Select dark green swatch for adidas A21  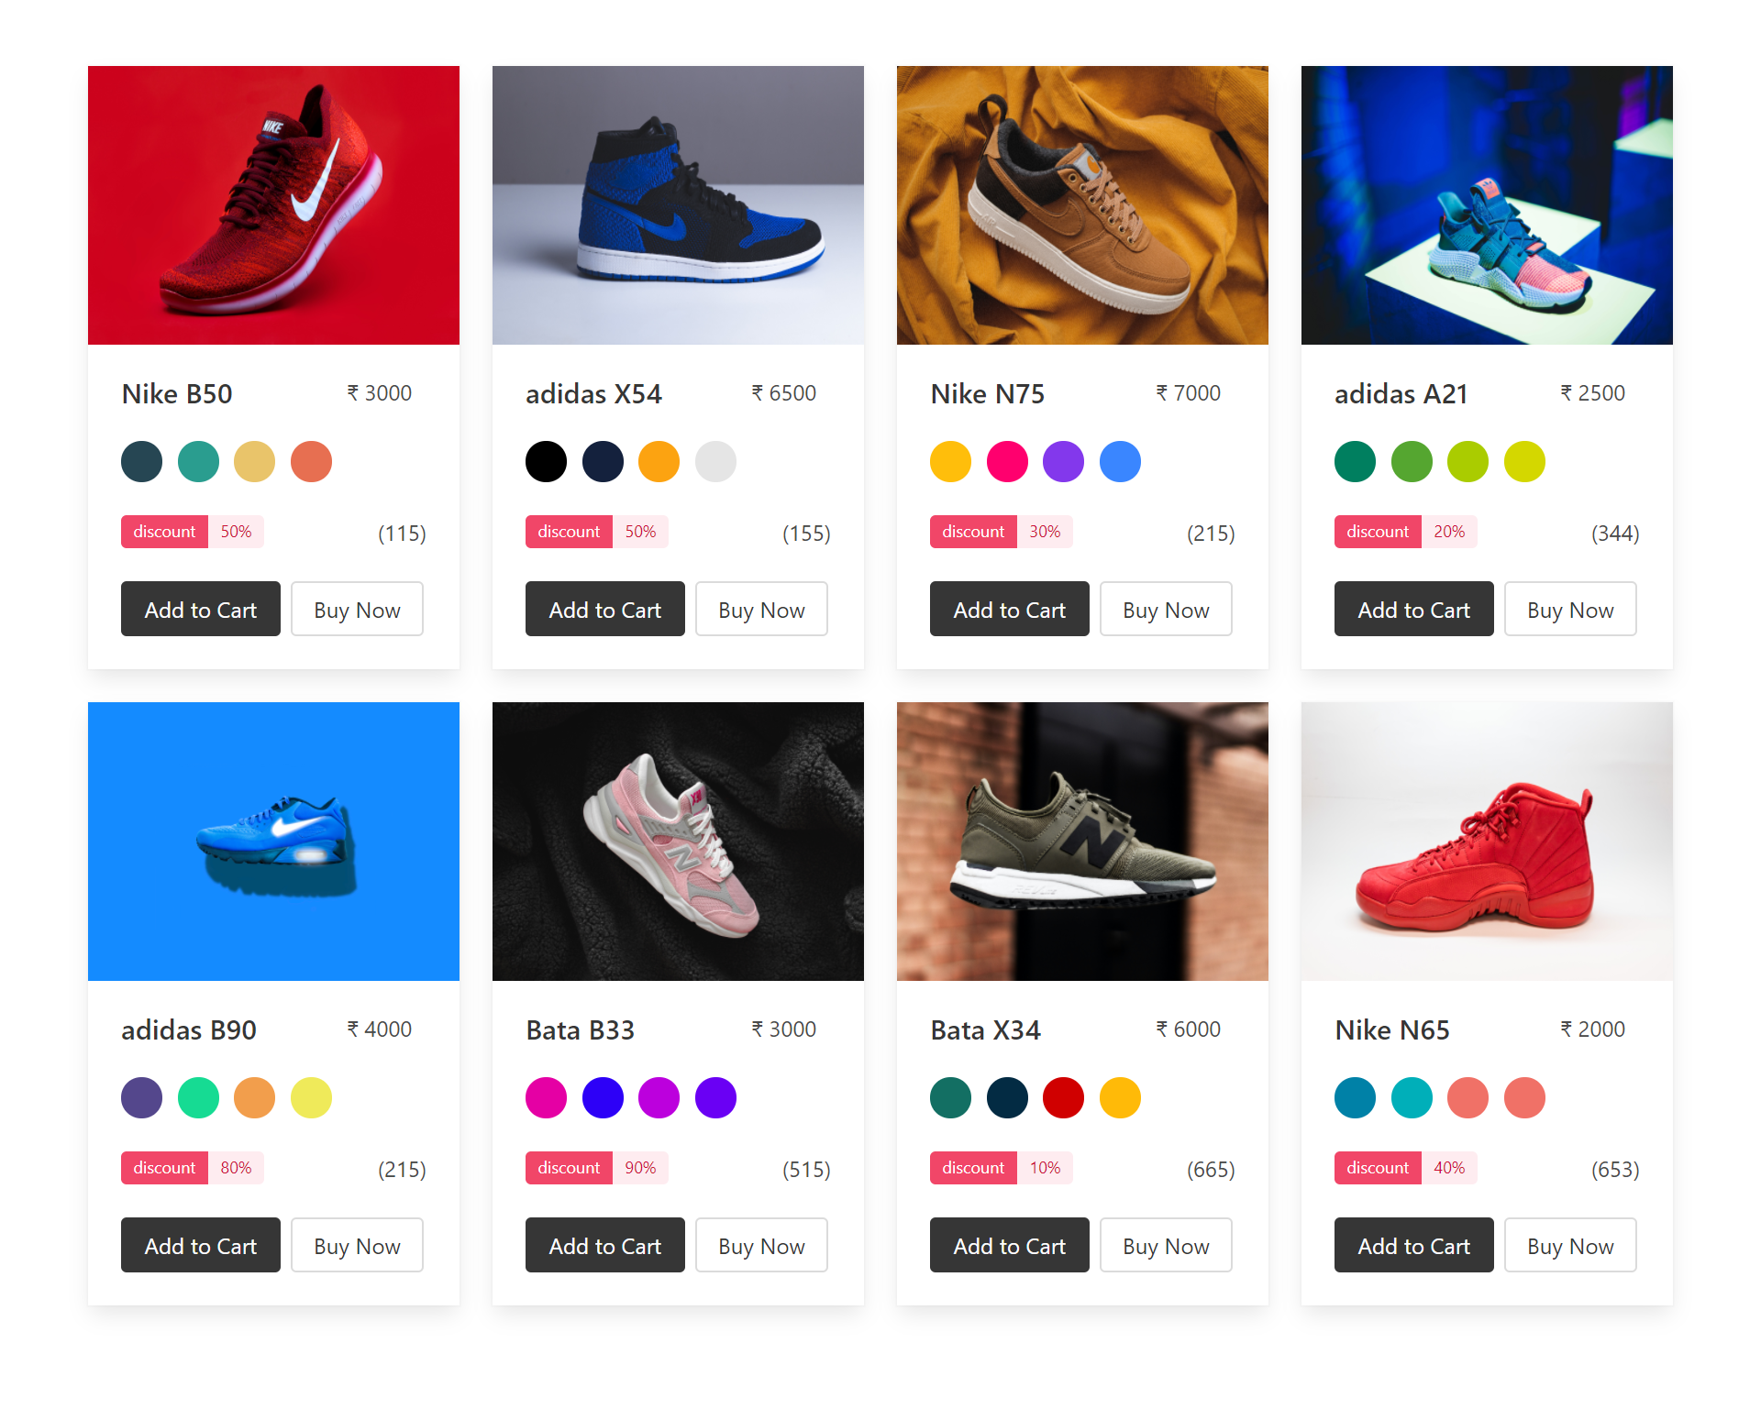click(x=1355, y=461)
